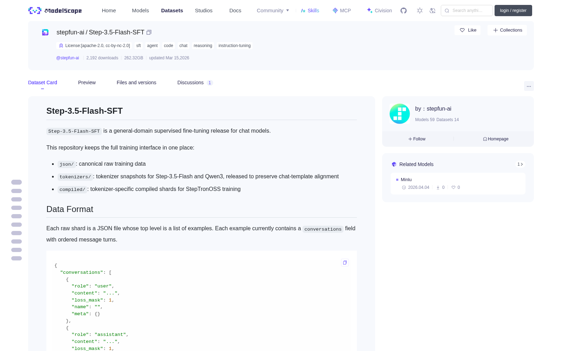This screenshot has width=562, height=351.
Task: Switch to Preview tab
Action: 87,82
